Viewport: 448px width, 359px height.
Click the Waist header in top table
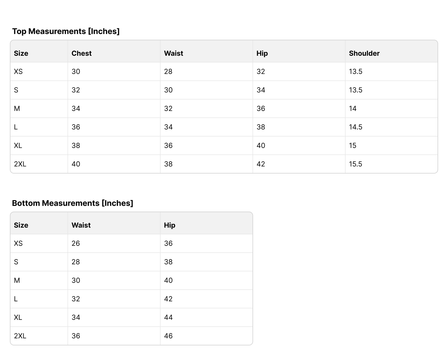click(174, 53)
